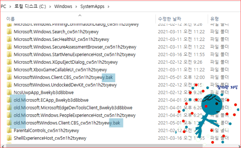Click 파일 폴더 type of SecHealthUI row
The height and width of the screenshot is (148, 241).
[219, 39]
